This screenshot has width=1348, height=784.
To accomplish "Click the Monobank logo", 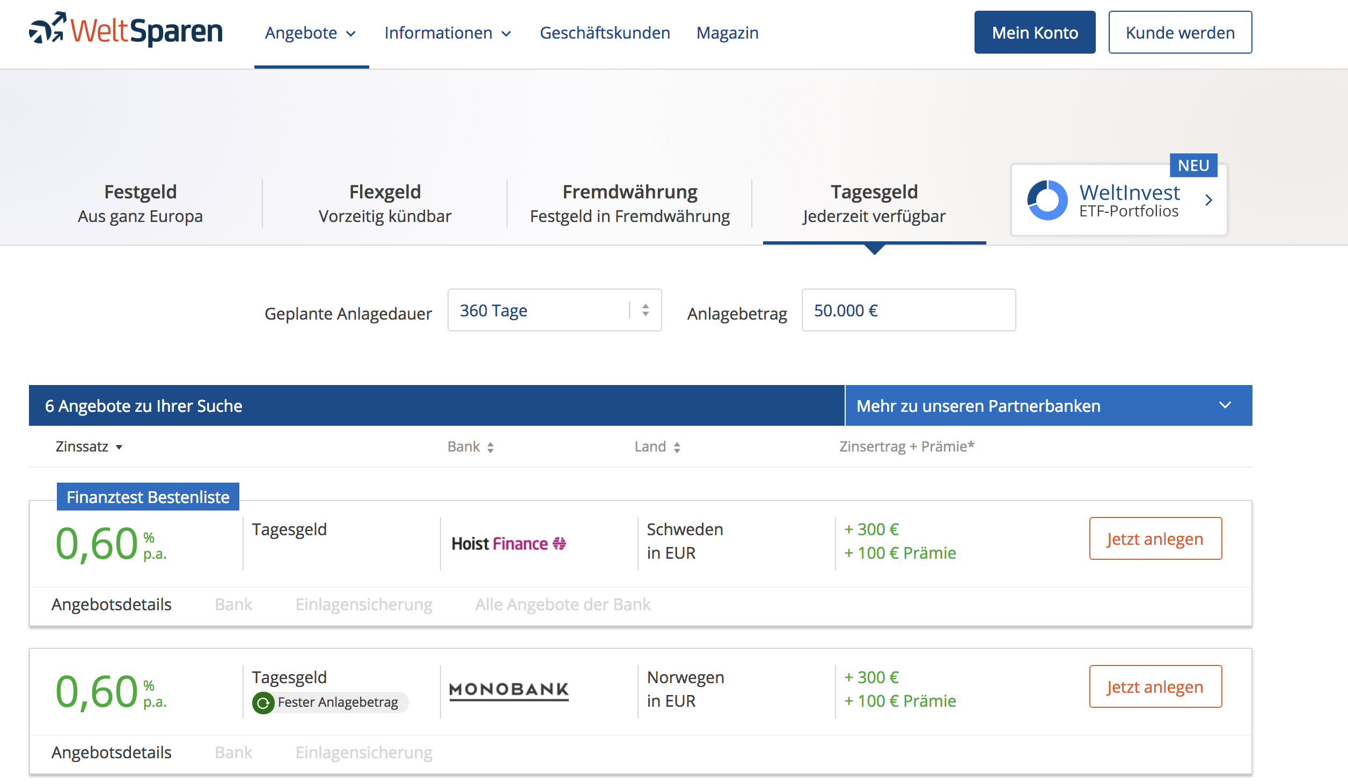I will pyautogui.click(x=509, y=691).
